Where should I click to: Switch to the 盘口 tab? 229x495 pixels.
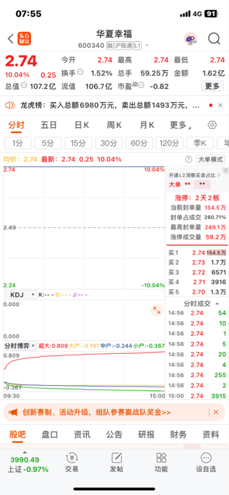[x=50, y=435]
